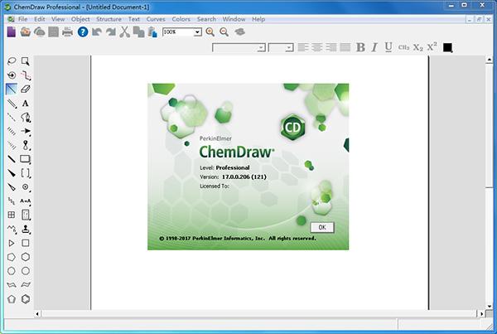
Task: Toggle Italic text formatting
Action: 374,47
